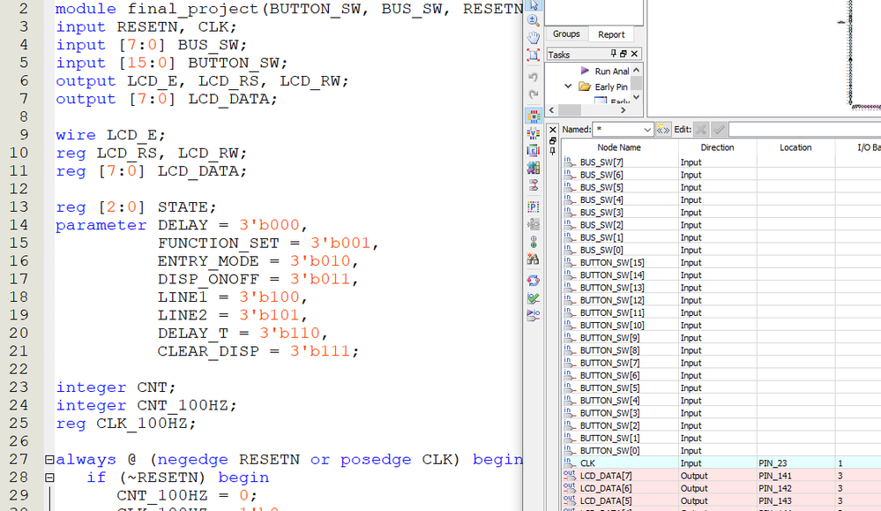Viewport: 881px width, 511px height.
Task: Open the find binoculars tool
Action: click(x=534, y=259)
